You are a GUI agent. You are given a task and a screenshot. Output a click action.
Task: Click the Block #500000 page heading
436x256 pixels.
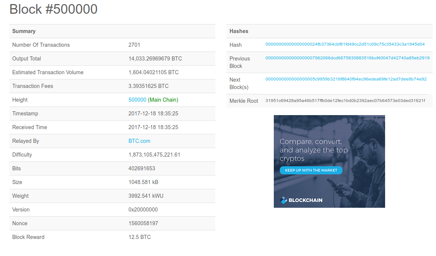53,9
